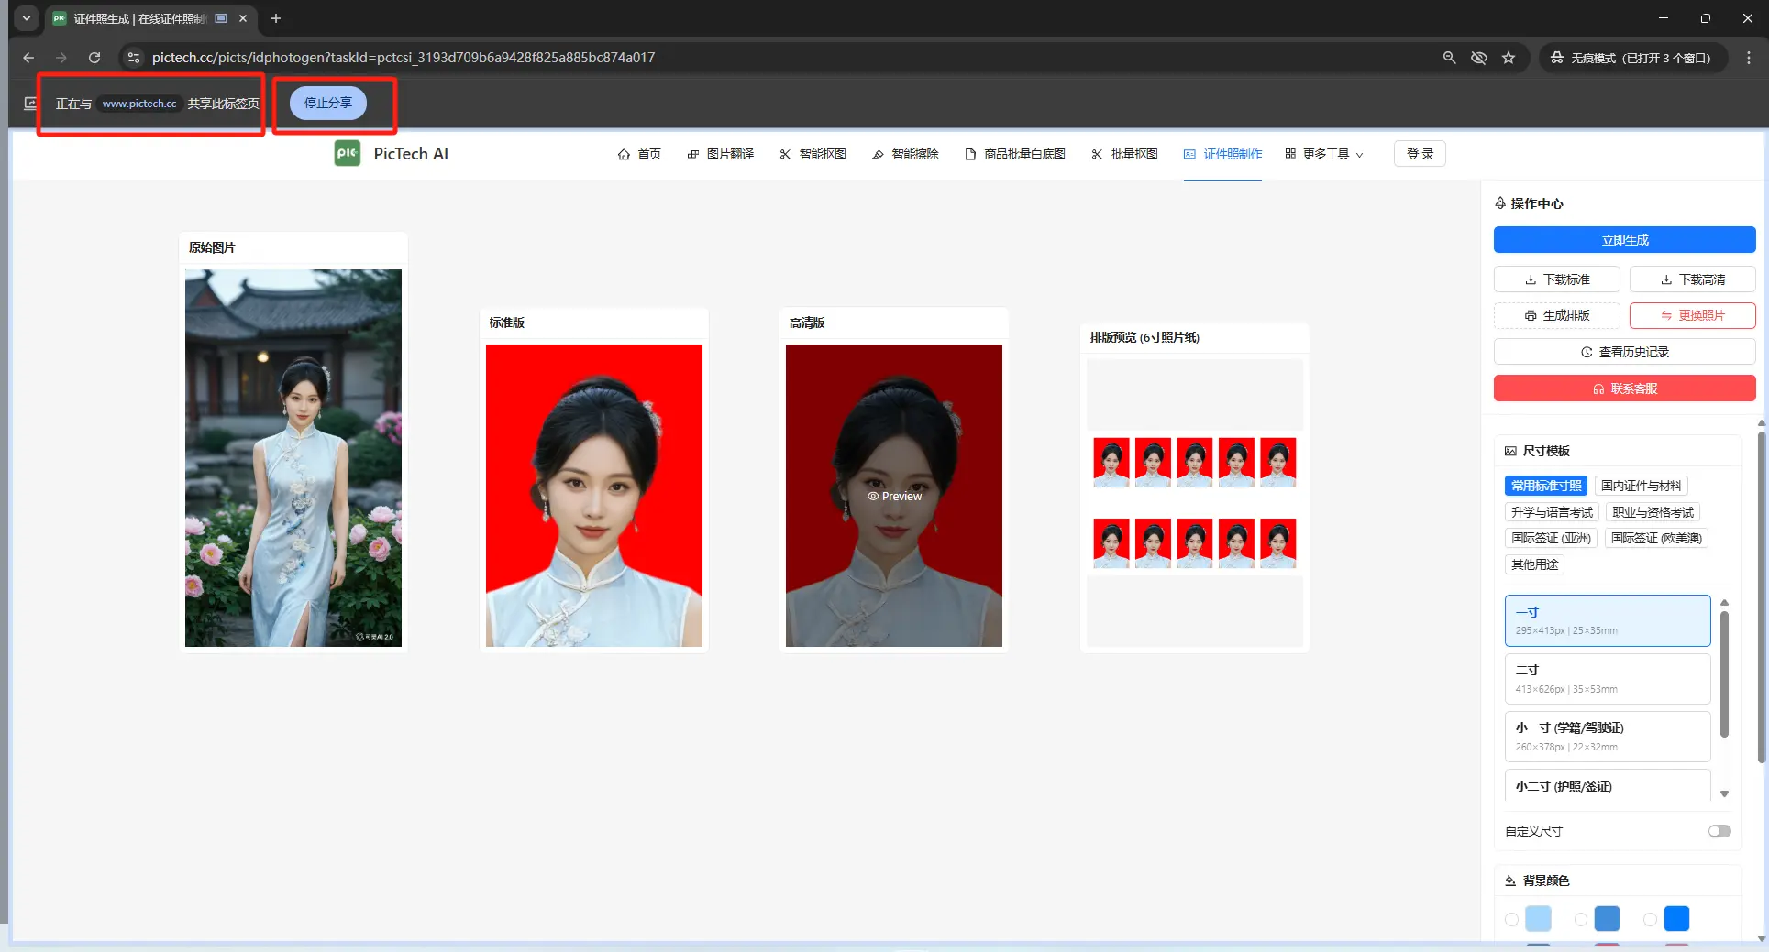Click the bookmark star icon in address bar
Image resolution: width=1769 pixels, height=952 pixels.
pos(1509,58)
